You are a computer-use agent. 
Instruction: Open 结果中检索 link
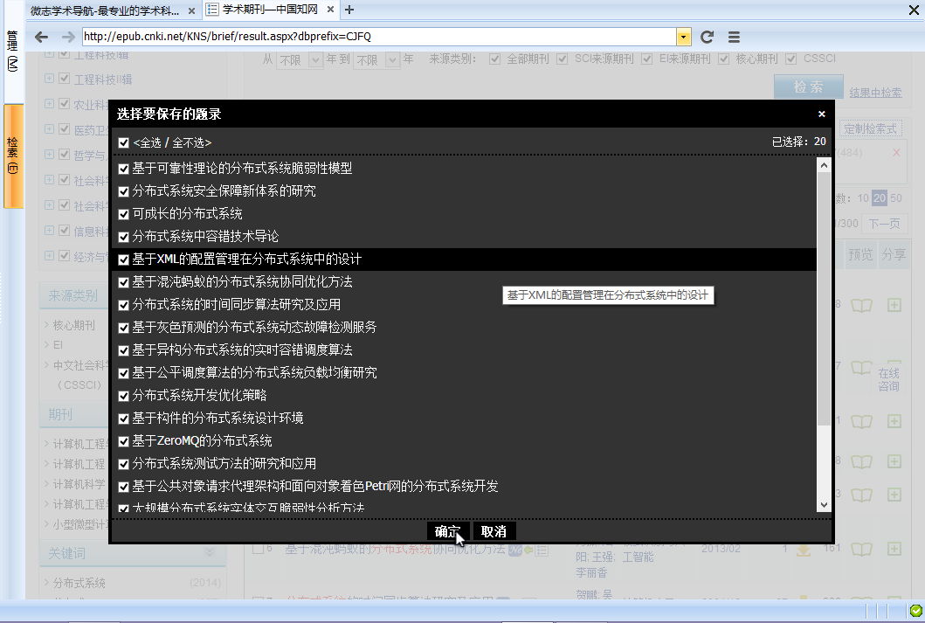(x=875, y=93)
